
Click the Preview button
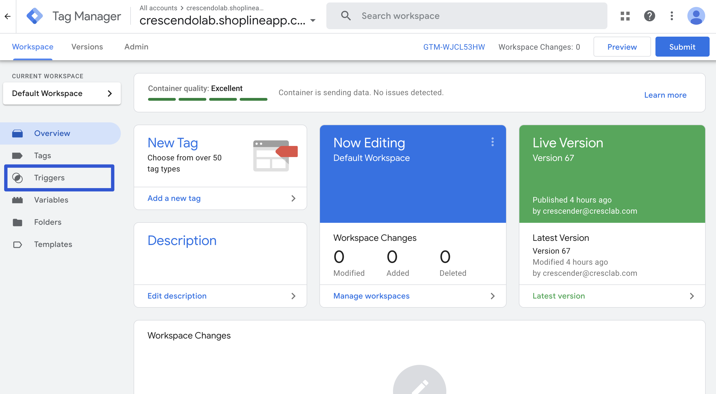pos(622,47)
